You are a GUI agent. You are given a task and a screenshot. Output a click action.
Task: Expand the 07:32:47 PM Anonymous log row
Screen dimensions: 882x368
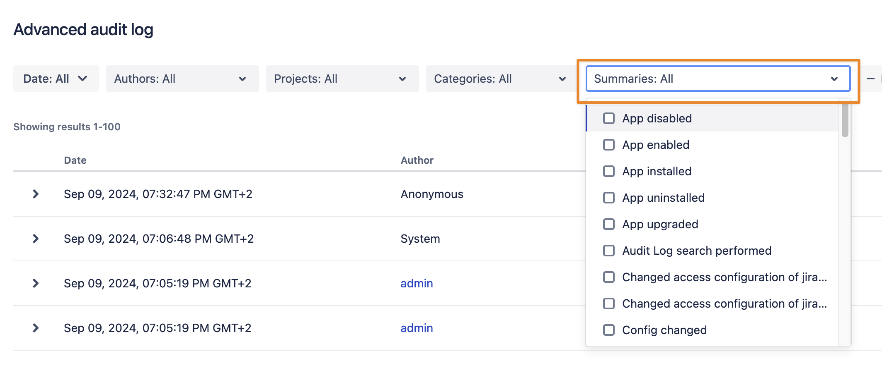36,194
